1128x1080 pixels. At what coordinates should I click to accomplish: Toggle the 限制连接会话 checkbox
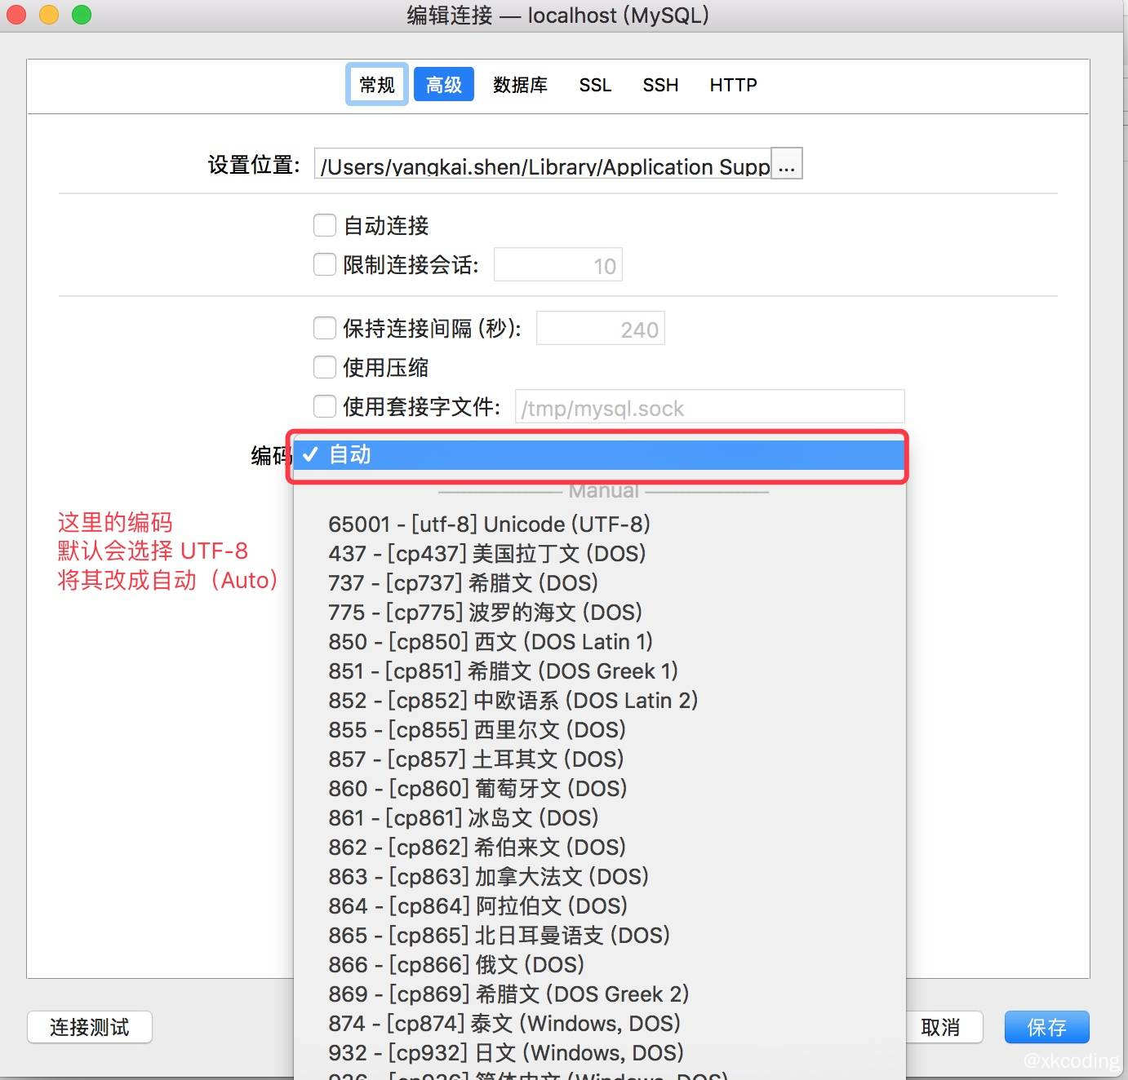tap(325, 264)
